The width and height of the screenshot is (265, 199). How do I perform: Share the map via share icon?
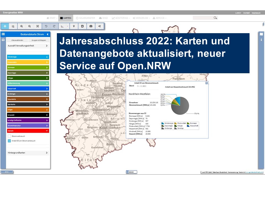tap(99, 26)
